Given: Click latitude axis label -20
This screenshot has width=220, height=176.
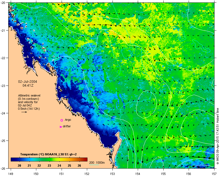Looking at the screenshot, I should (3, 3).
